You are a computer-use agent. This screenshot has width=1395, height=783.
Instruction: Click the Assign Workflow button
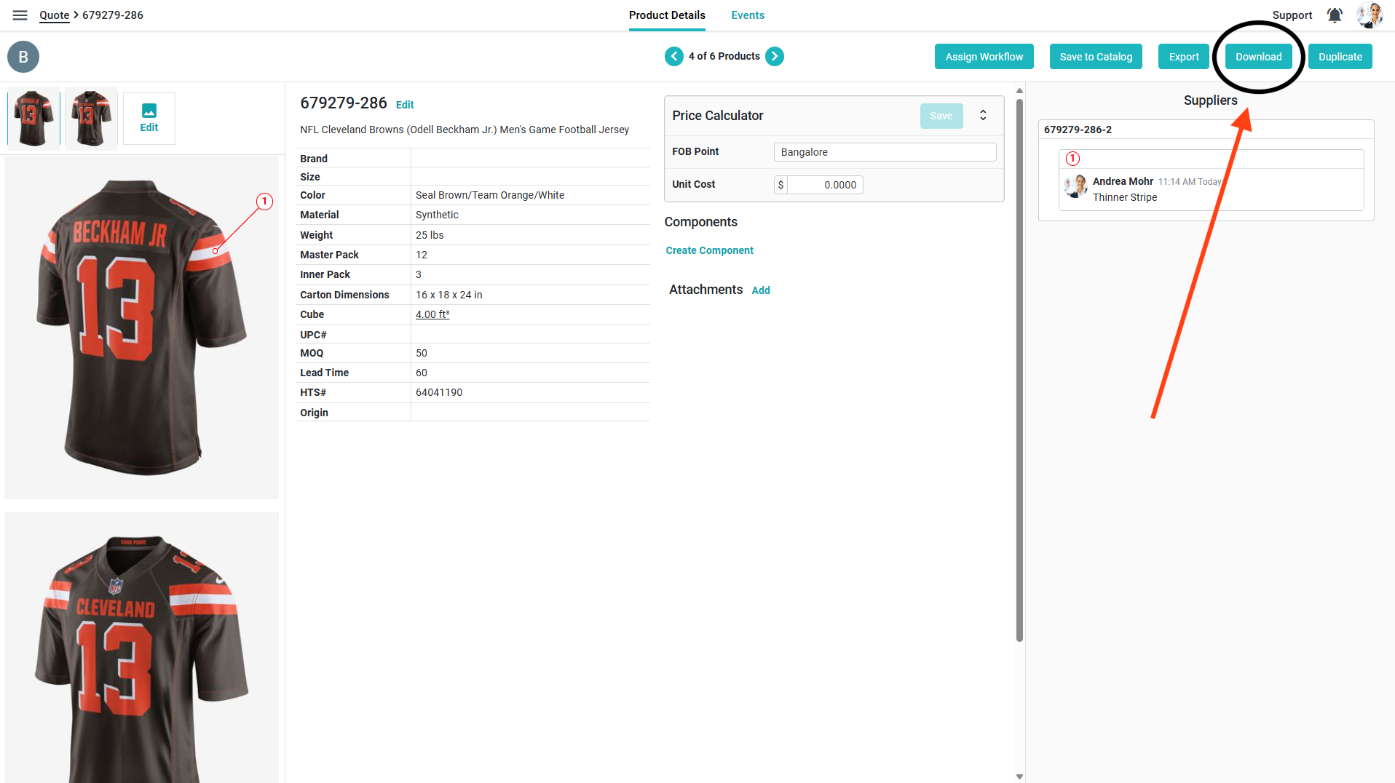tap(984, 57)
